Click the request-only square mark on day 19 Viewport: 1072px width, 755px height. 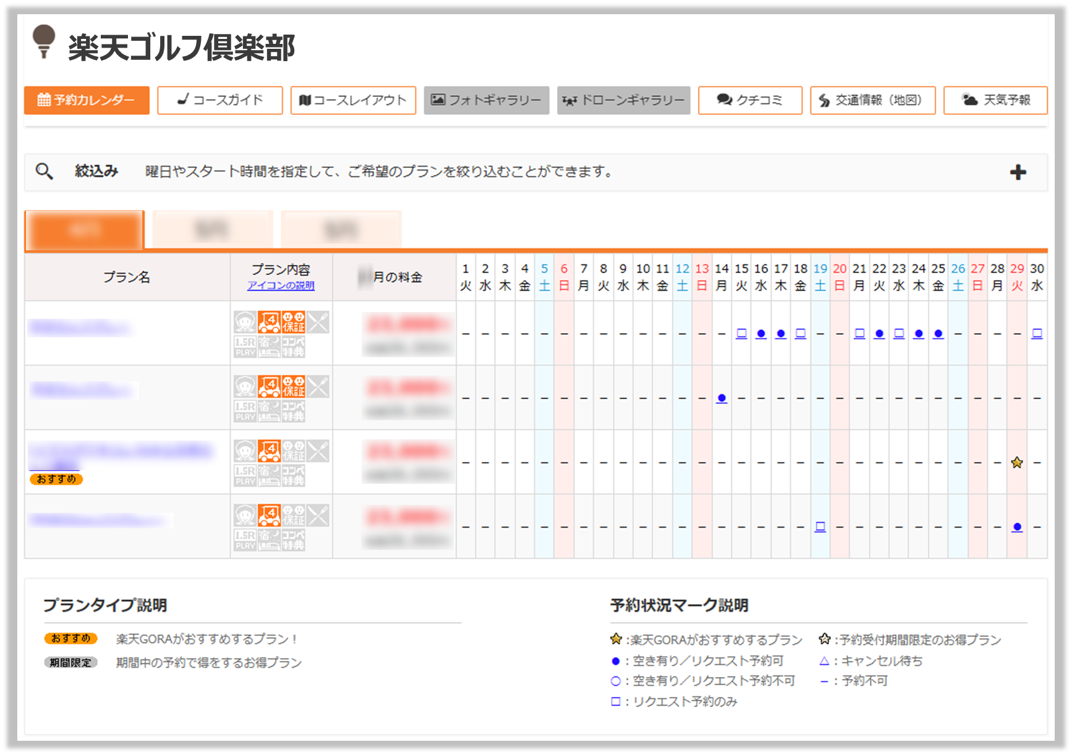click(x=820, y=526)
